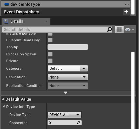This screenshot has height=129, width=139.
Task: Click the Tooltip text field
Action: point(68,47)
